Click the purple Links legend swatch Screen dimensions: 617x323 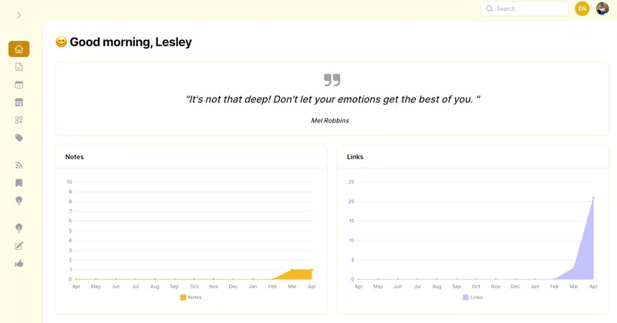(x=466, y=297)
